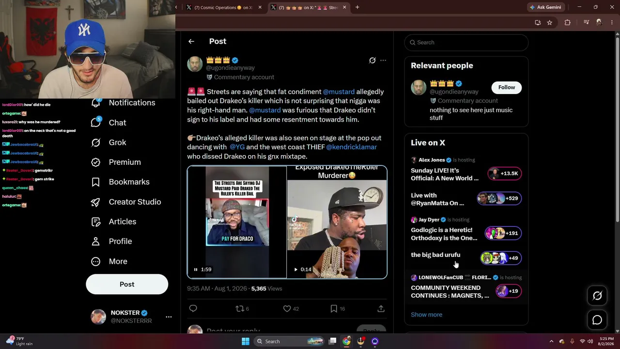
Task: Click the NOKSTER account avatar
Action: click(x=98, y=317)
